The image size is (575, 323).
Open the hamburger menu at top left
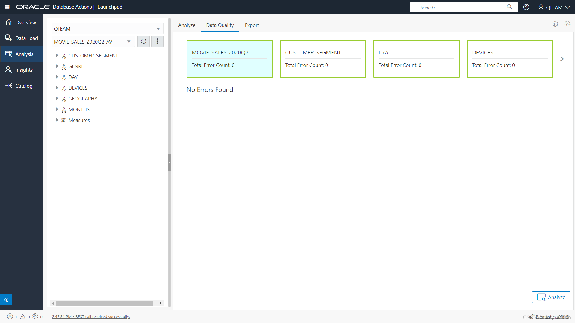click(x=7, y=7)
